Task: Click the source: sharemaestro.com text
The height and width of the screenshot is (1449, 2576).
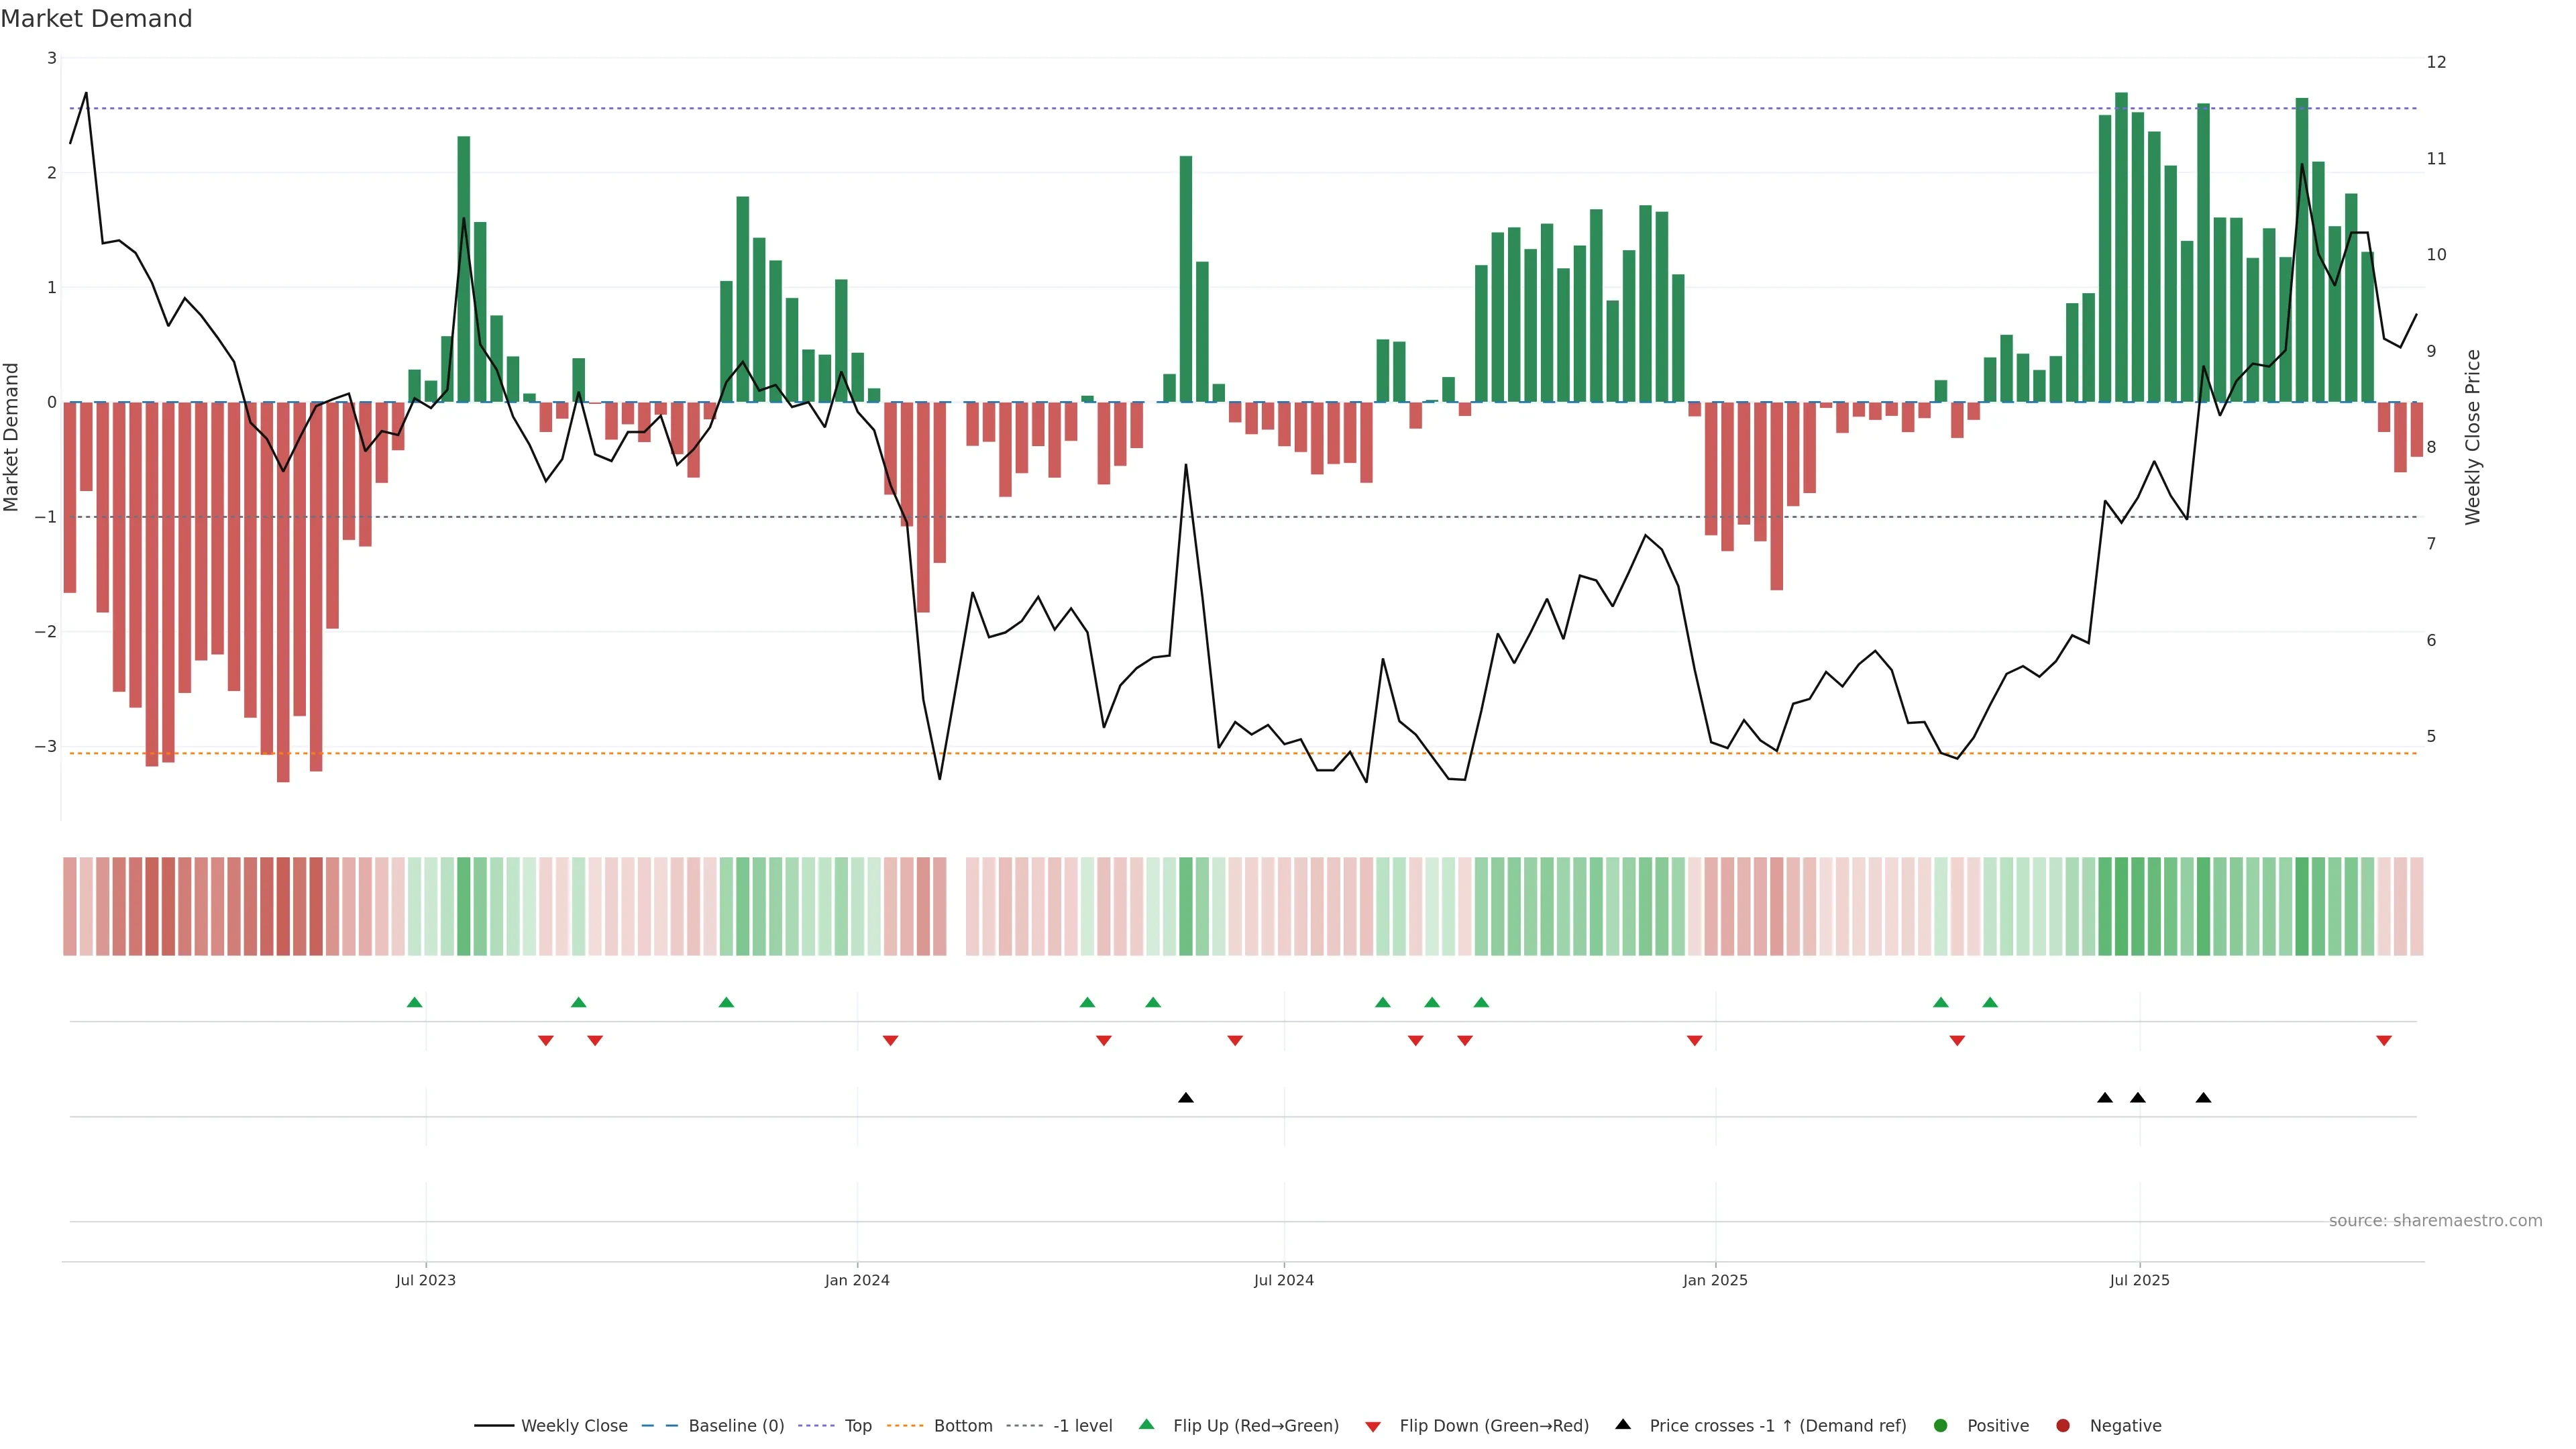Action: [2435, 1220]
